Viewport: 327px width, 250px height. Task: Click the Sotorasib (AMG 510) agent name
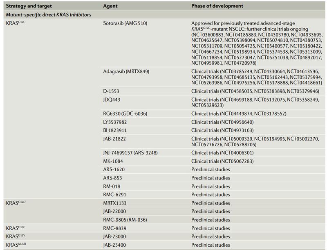(127, 23)
